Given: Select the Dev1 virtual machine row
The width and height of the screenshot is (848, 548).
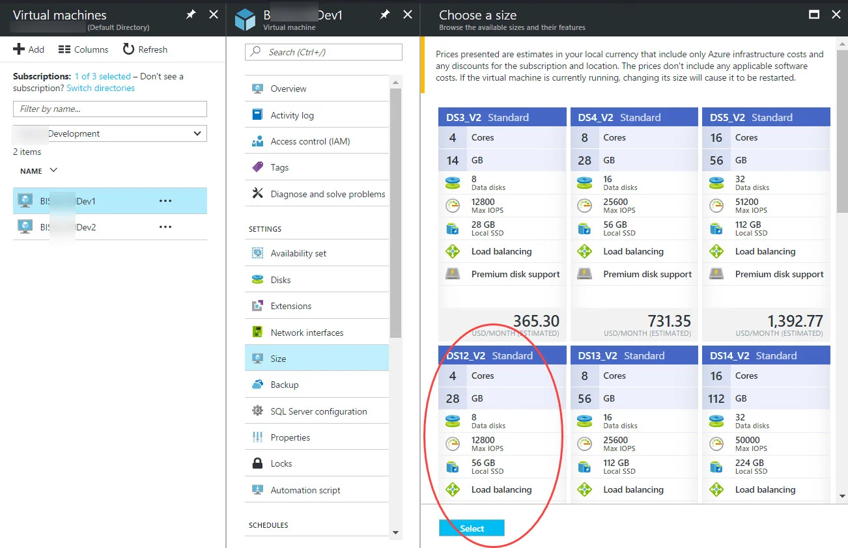Looking at the screenshot, I should tap(110, 201).
